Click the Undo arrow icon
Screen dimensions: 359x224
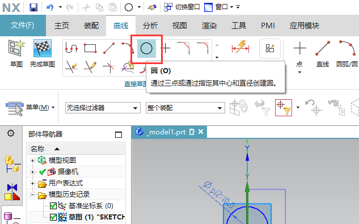coord(50,7)
